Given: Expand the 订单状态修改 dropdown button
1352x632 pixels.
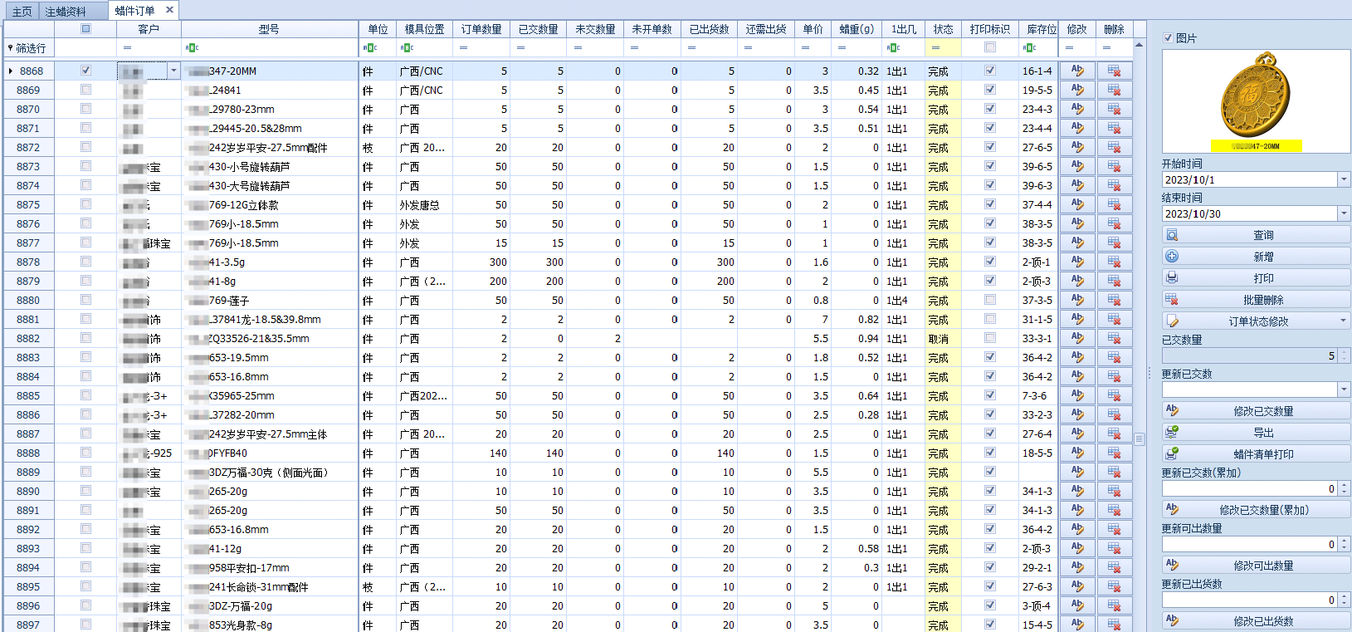Looking at the screenshot, I should tap(1343, 321).
